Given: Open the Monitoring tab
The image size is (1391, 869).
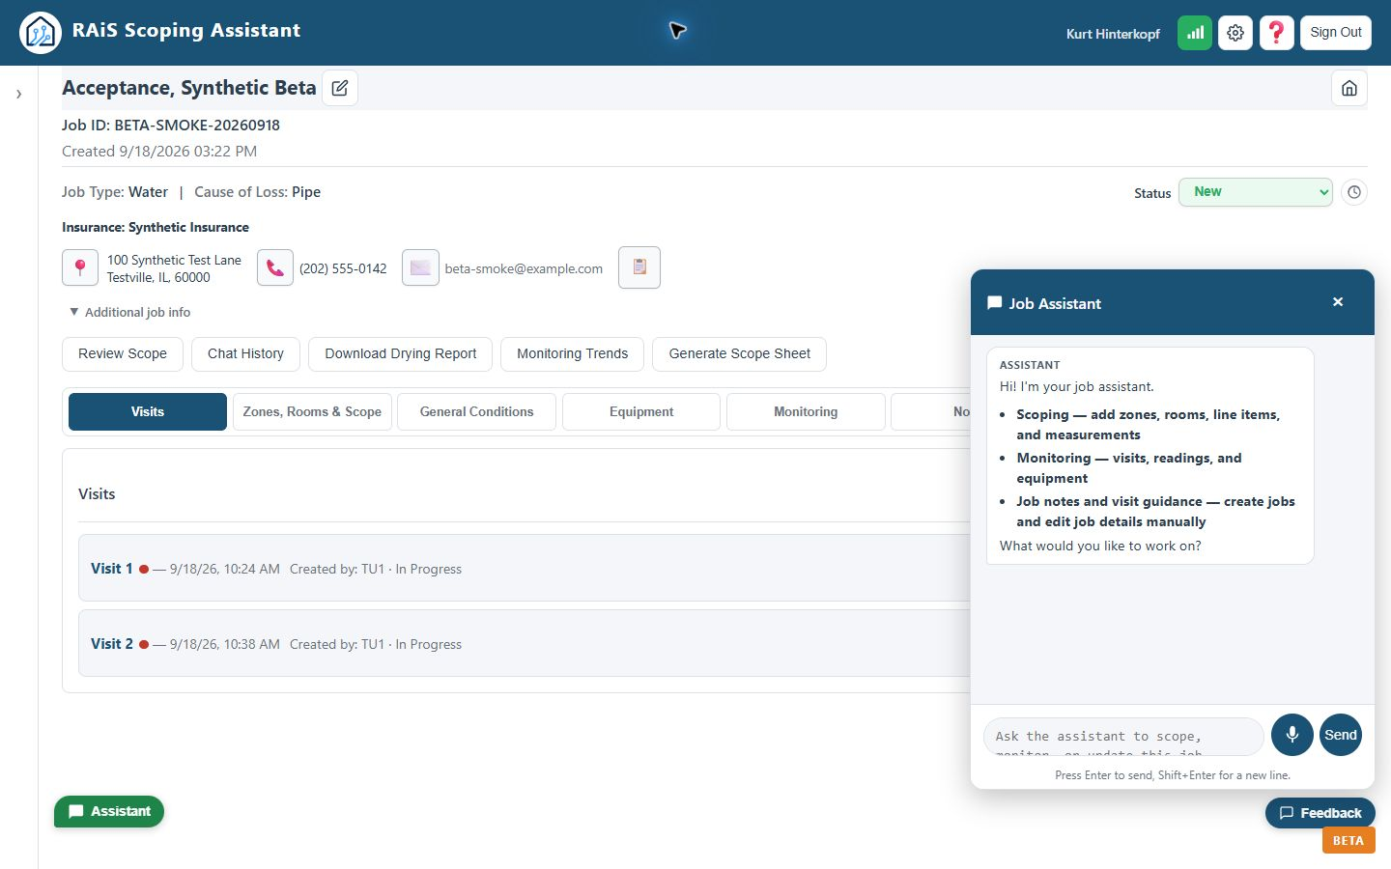Looking at the screenshot, I should tap(806, 411).
